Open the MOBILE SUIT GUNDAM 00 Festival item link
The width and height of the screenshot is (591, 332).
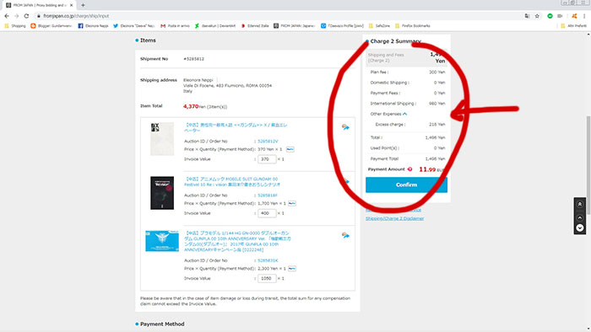pyautogui.click(x=232, y=182)
